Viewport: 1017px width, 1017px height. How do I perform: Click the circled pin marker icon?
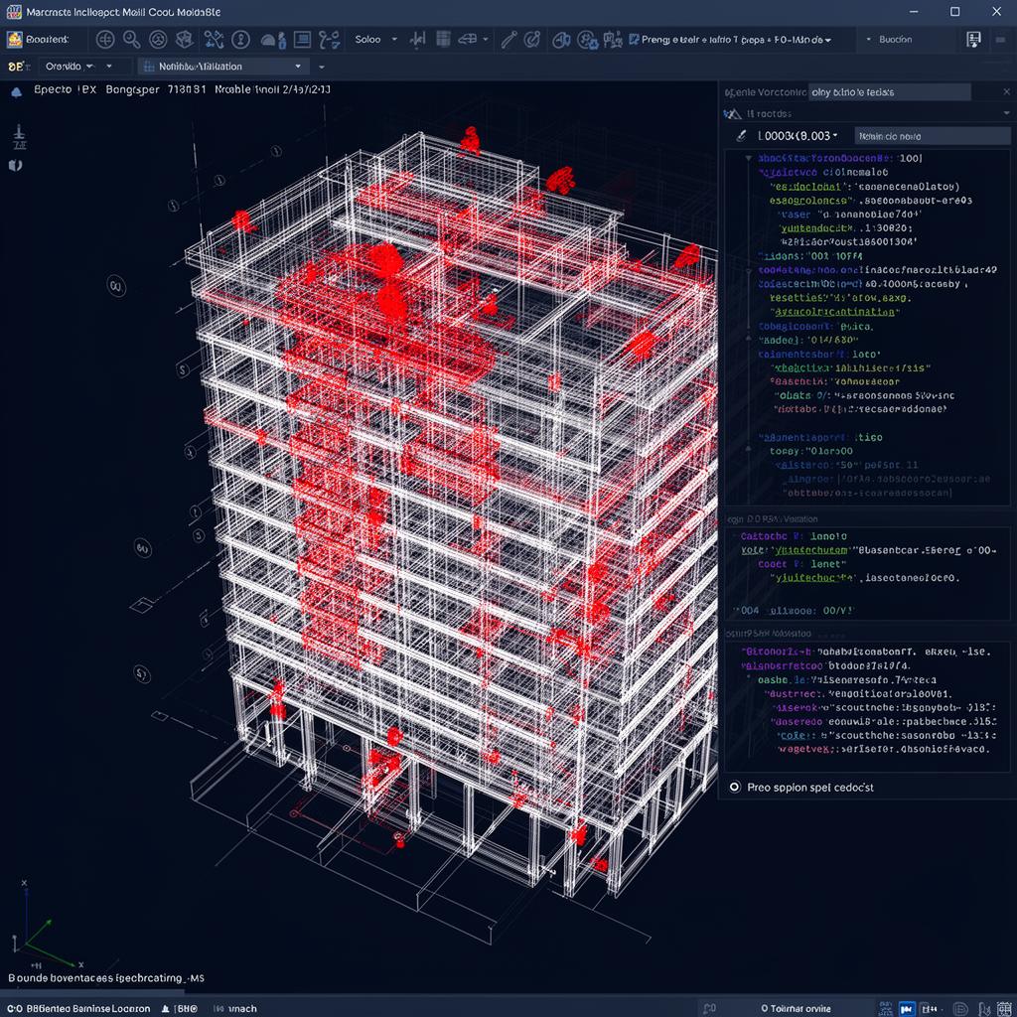tap(240, 40)
